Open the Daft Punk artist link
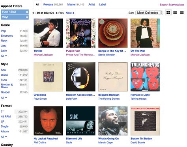This screenshot has height=147, width=187. pos(71,99)
